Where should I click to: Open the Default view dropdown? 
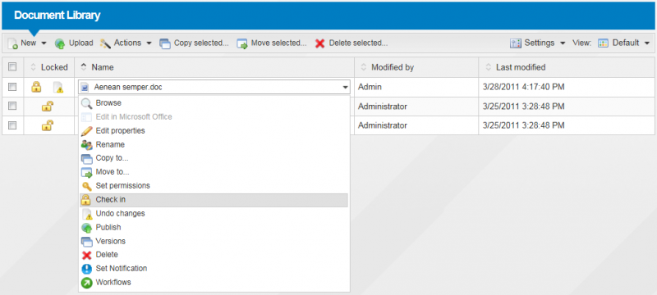[623, 43]
